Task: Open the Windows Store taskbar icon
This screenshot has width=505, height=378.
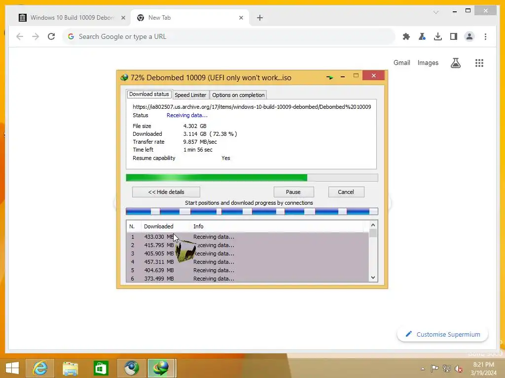Action: click(x=101, y=368)
